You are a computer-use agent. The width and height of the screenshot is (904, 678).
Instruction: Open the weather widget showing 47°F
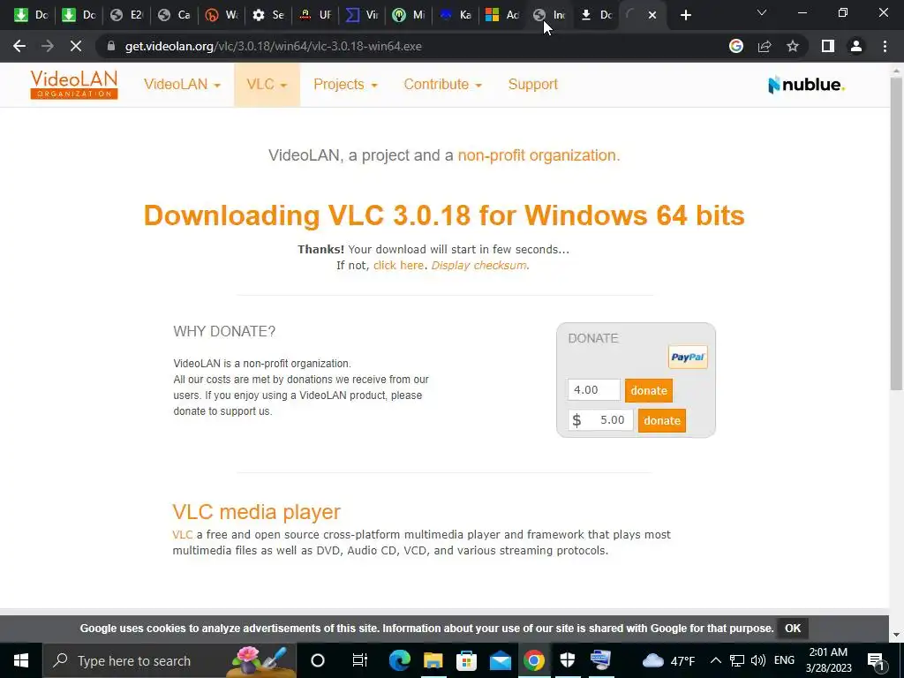pos(669,660)
